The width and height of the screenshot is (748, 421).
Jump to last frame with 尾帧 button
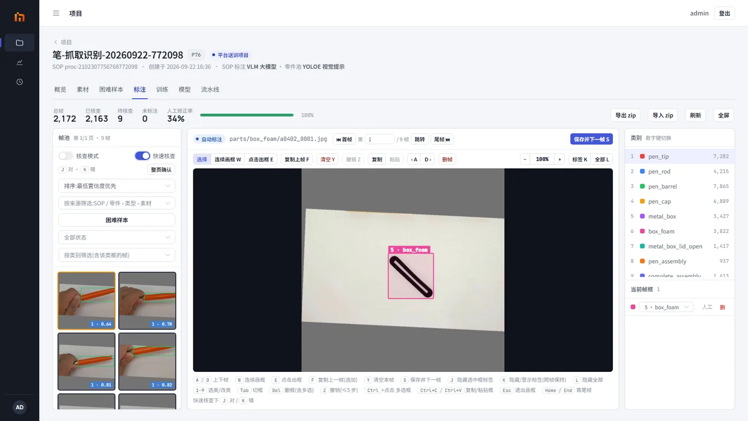pos(442,139)
